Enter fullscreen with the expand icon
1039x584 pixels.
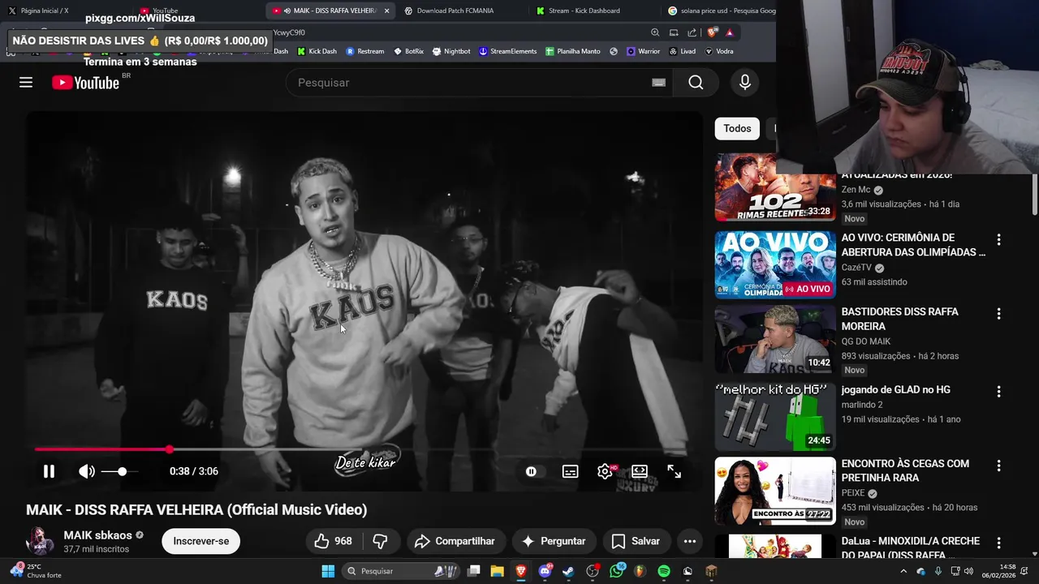[x=674, y=471]
